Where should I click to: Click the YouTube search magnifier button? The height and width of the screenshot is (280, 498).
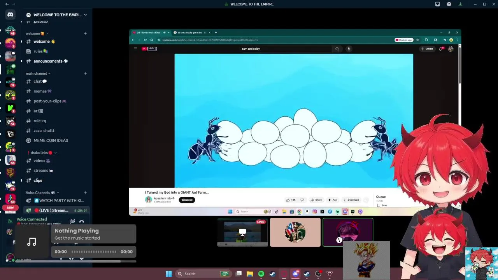click(337, 49)
